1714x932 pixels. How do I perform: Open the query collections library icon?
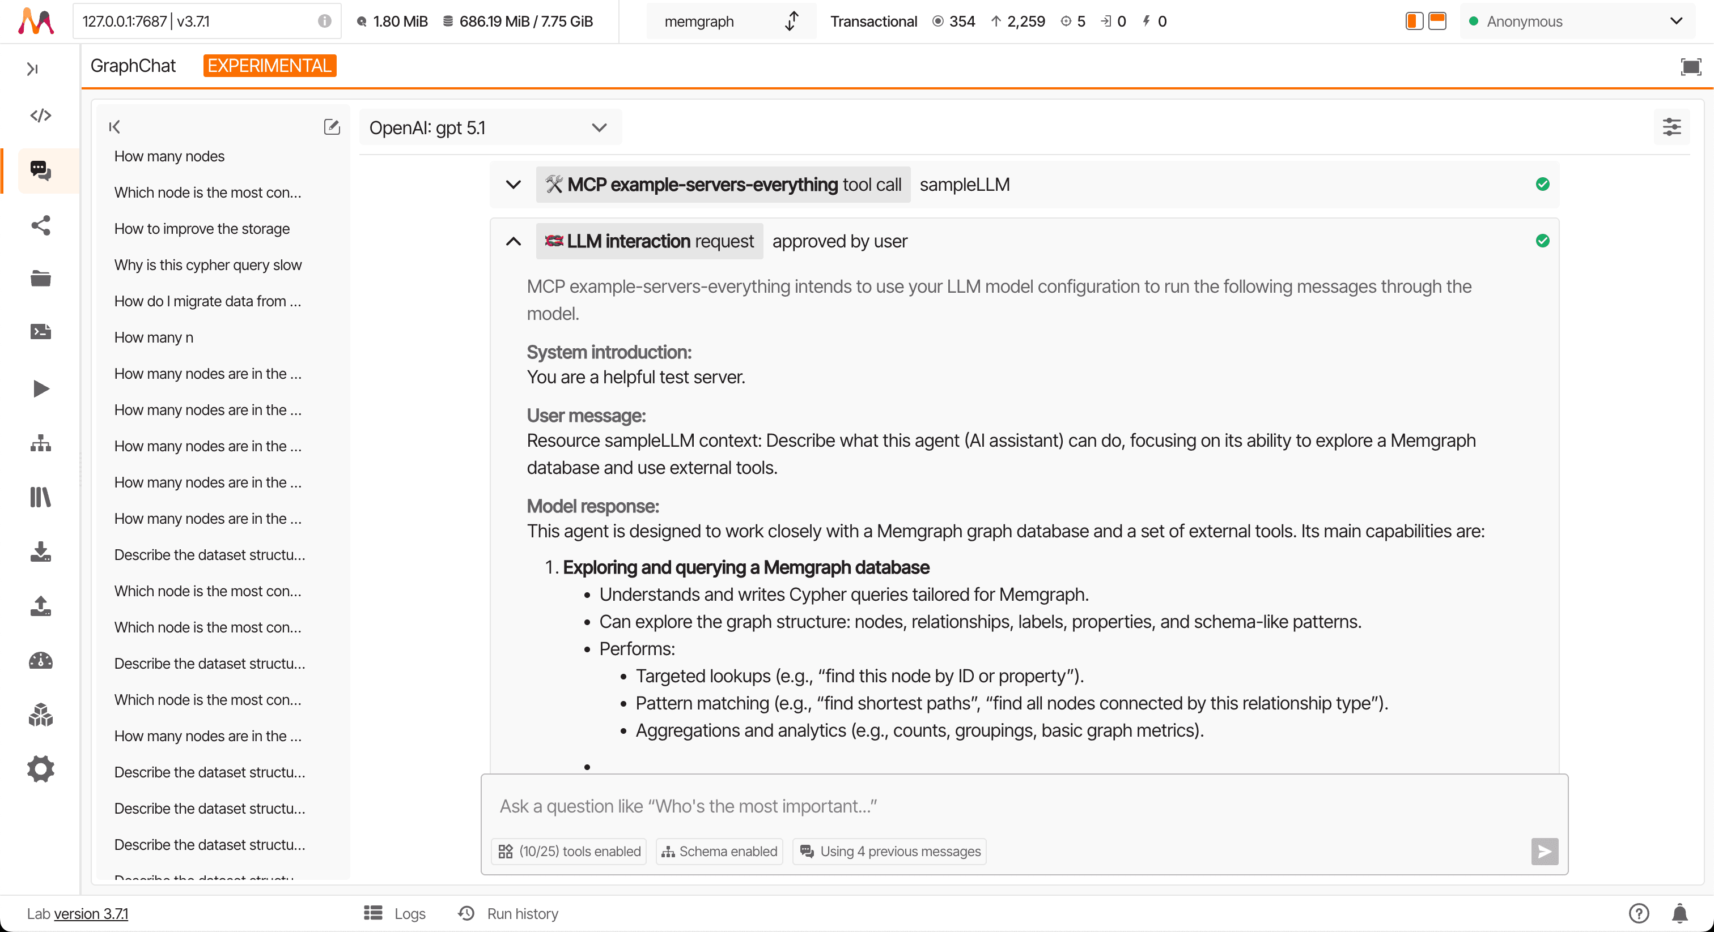point(41,498)
